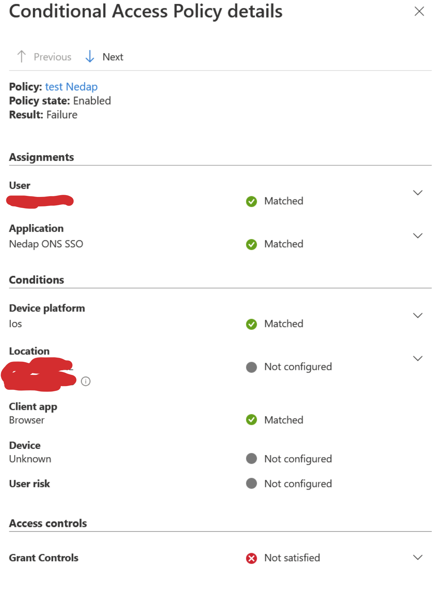Click the green check beside User Matched
Viewport: 441px width, 590px height.
point(251,201)
